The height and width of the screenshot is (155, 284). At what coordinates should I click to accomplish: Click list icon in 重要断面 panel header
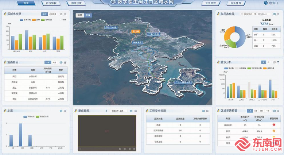tap(66, 62)
